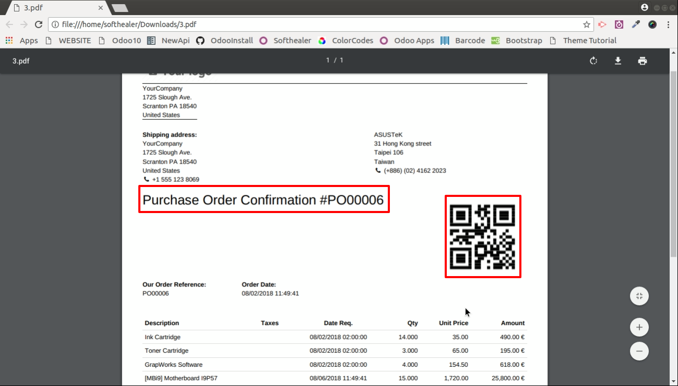
Task: Go forward in browser history
Action: 24,24
